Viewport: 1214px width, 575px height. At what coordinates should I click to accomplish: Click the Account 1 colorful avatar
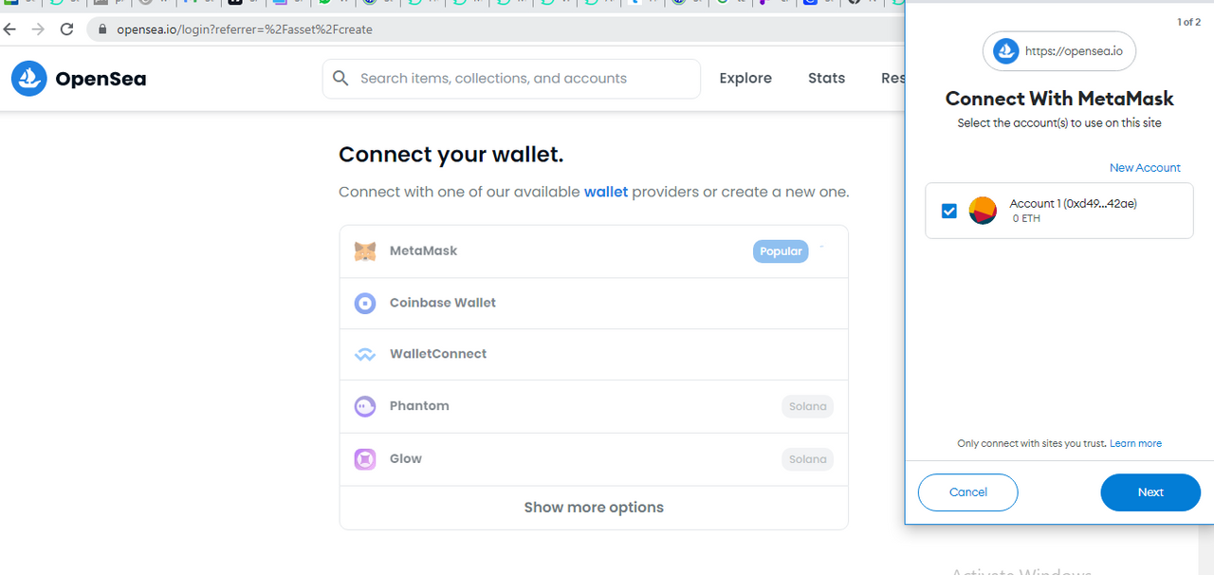pyautogui.click(x=983, y=211)
